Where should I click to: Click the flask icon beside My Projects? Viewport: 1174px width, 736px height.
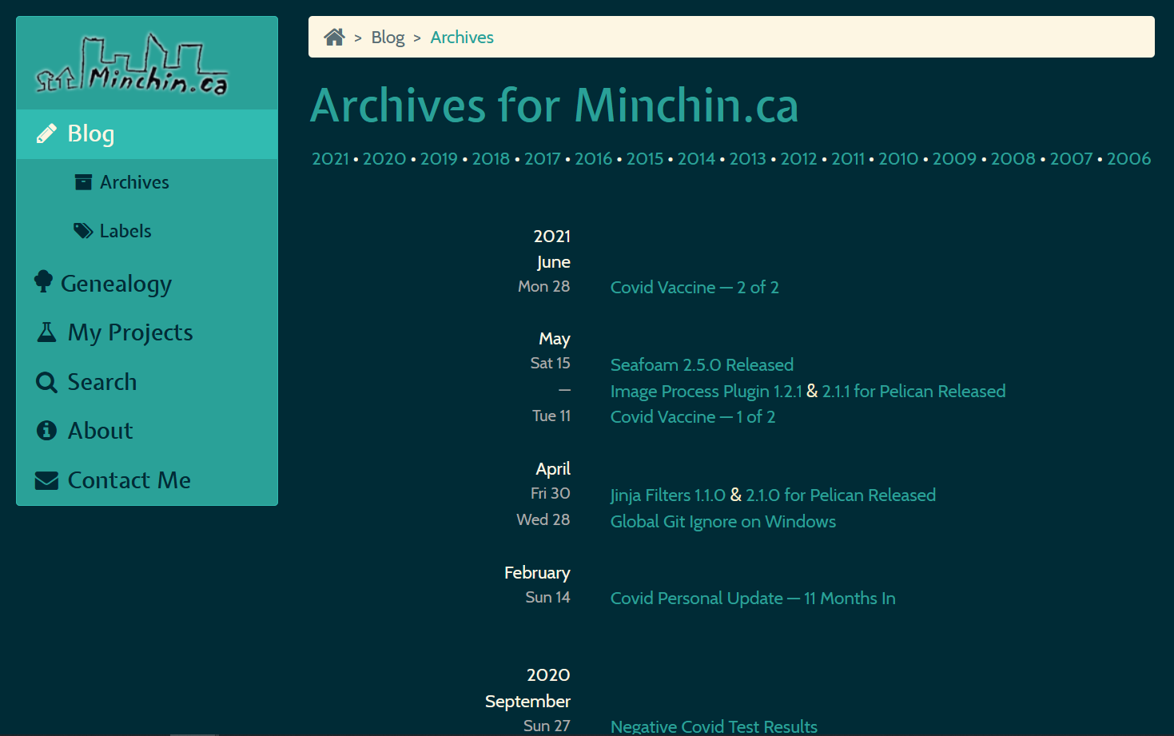(x=46, y=332)
